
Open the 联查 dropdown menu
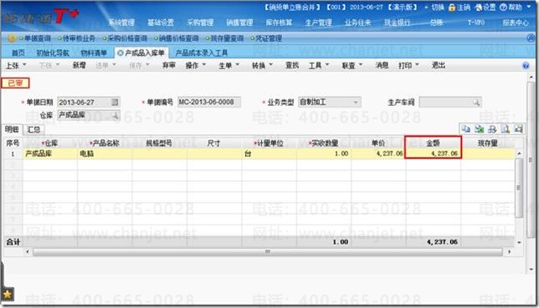pyautogui.click(x=352, y=65)
